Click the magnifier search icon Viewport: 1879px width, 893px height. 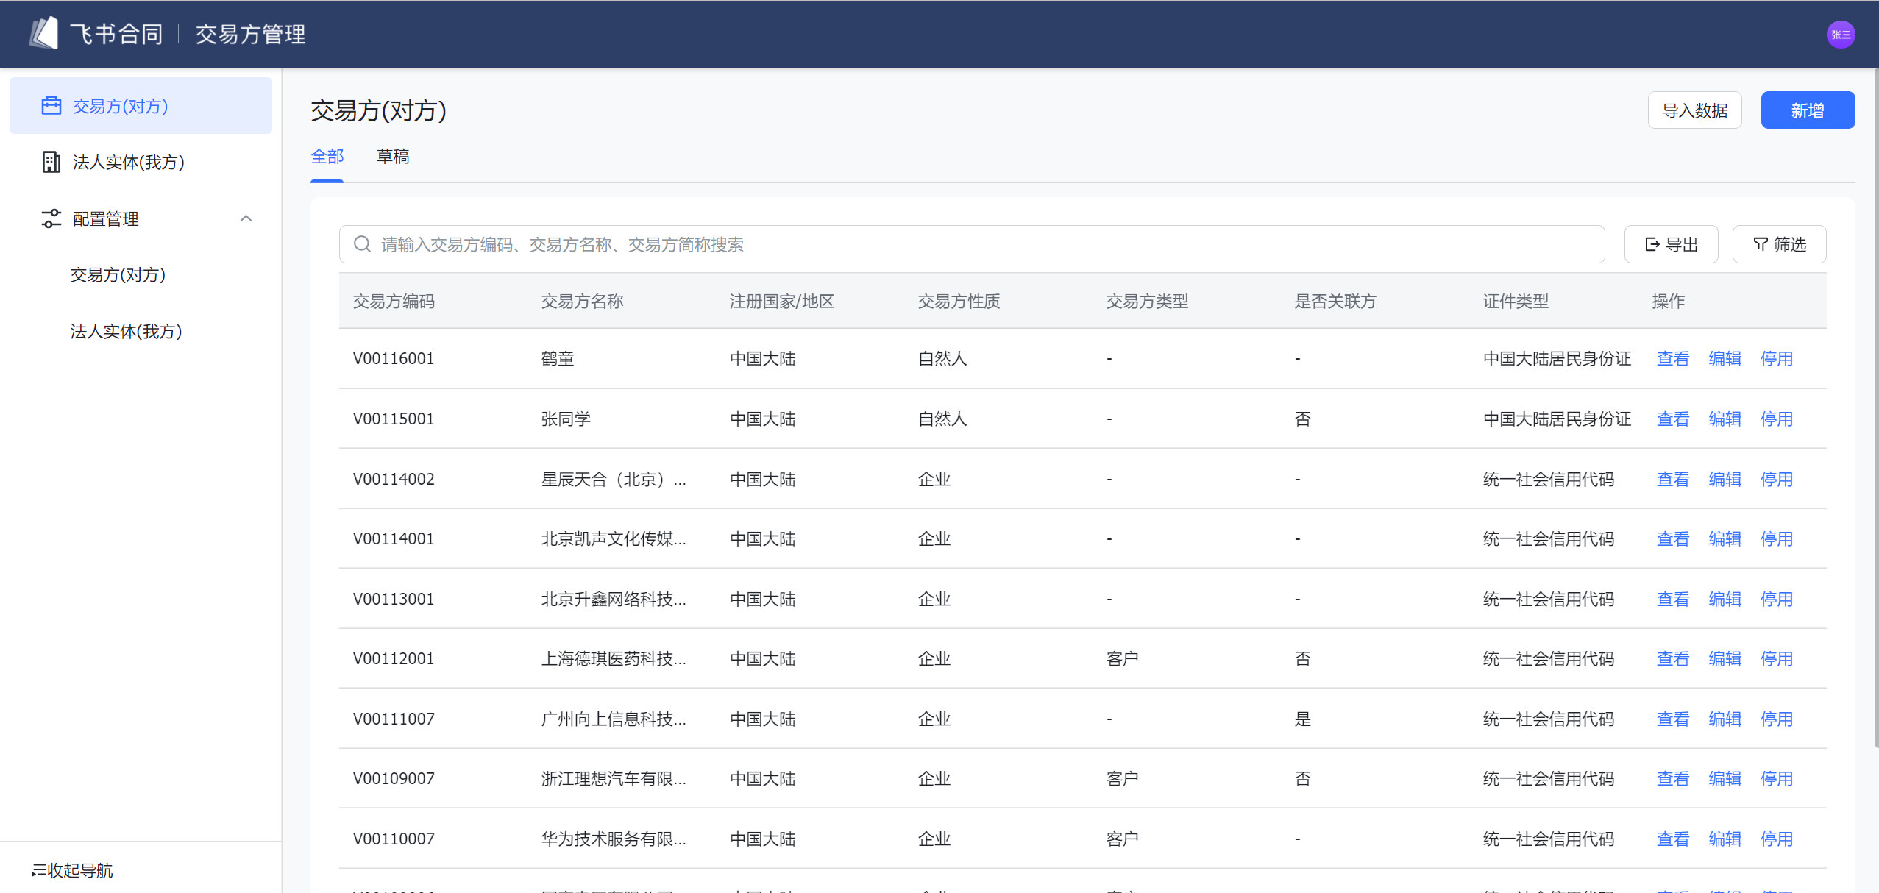click(x=362, y=244)
